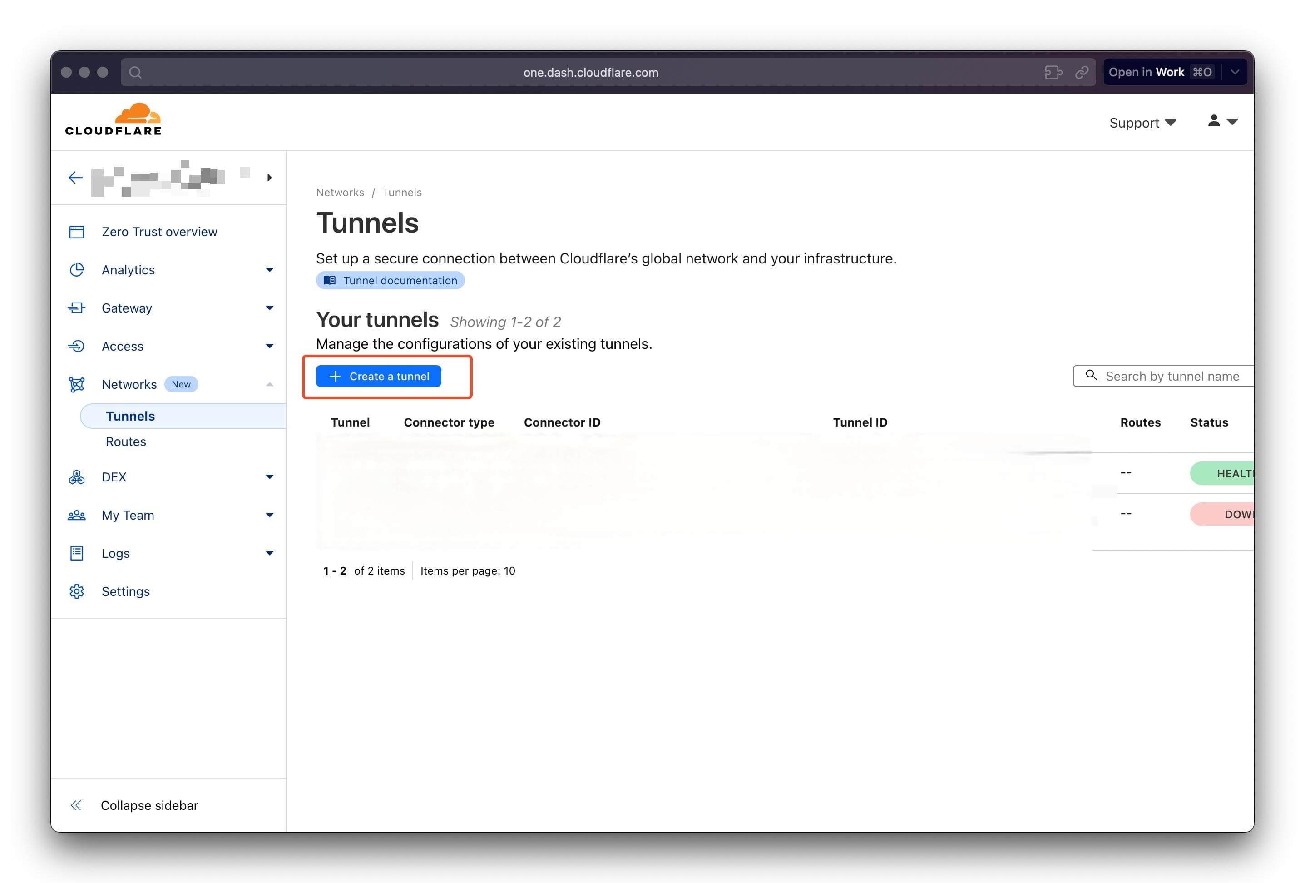Open Routes in the Networks submenu

[x=126, y=442]
